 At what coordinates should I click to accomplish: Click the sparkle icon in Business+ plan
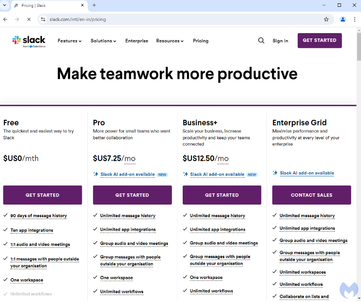(x=186, y=174)
